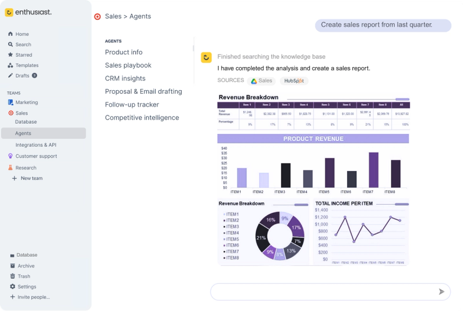Select the Research team
The image size is (463, 311).
click(26, 168)
